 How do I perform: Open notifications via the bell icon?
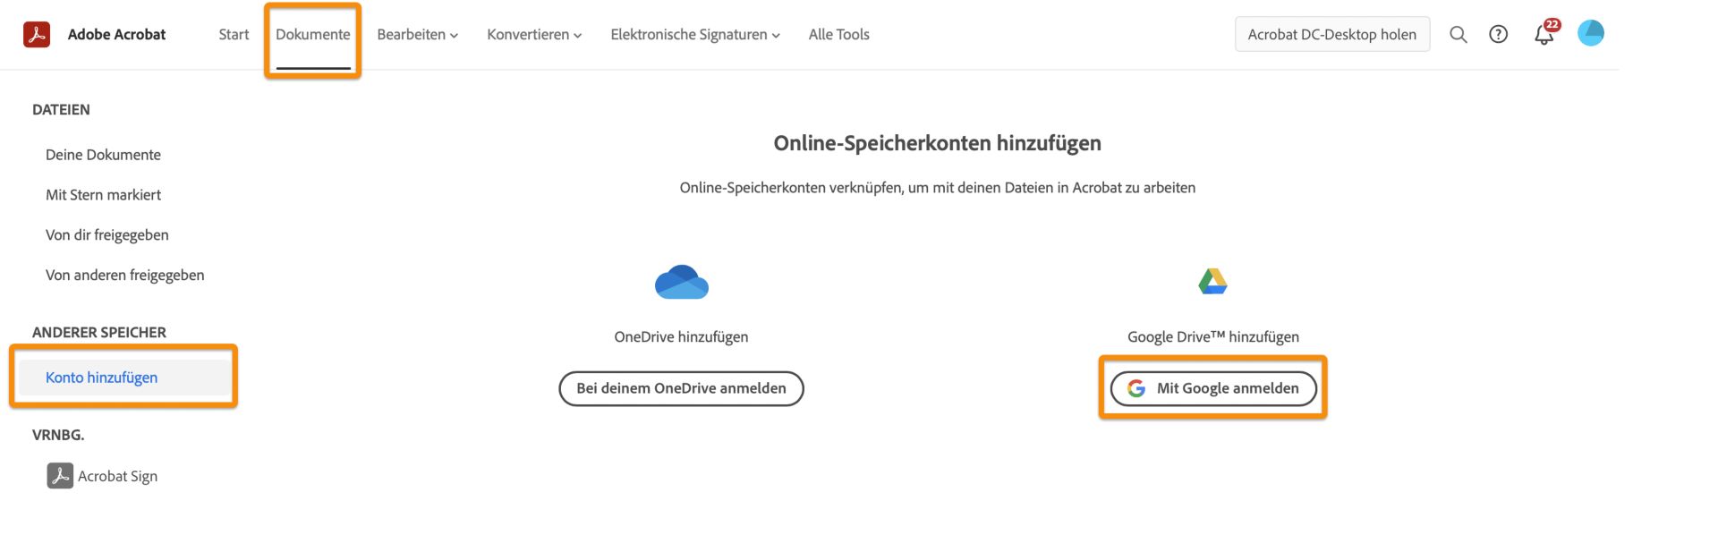coord(1543,36)
